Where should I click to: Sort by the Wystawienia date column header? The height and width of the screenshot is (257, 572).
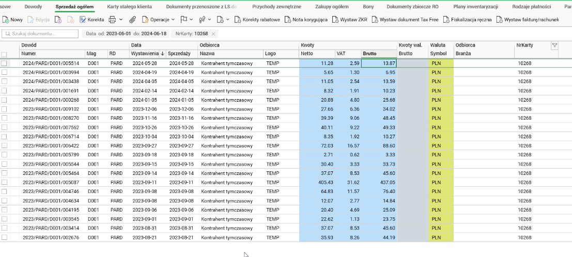point(145,54)
